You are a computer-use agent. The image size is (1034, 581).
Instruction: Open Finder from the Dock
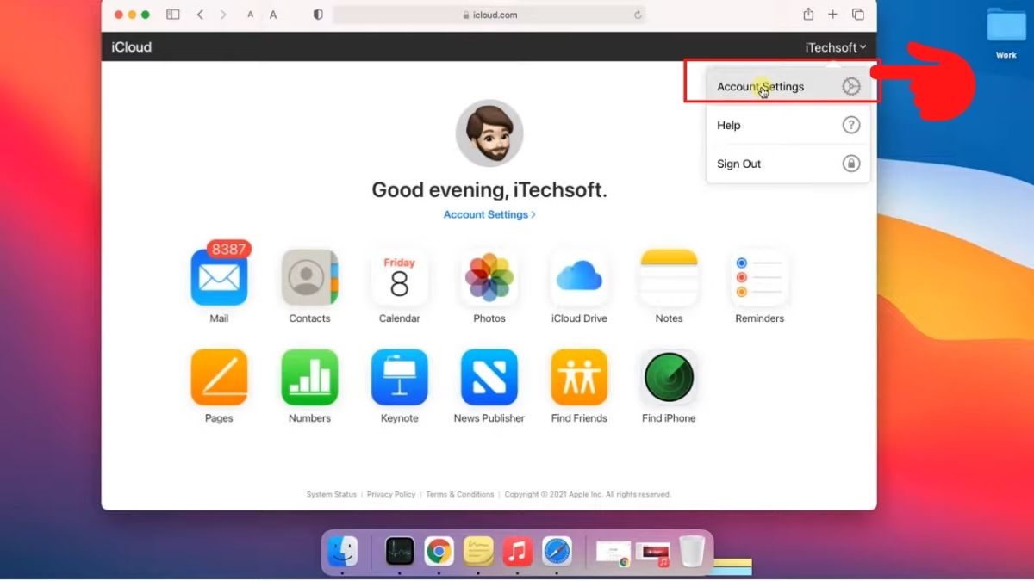(x=343, y=551)
